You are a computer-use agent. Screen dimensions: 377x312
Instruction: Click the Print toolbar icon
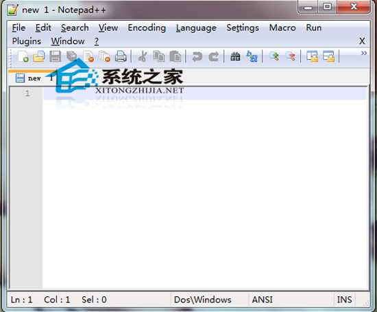(x=121, y=56)
